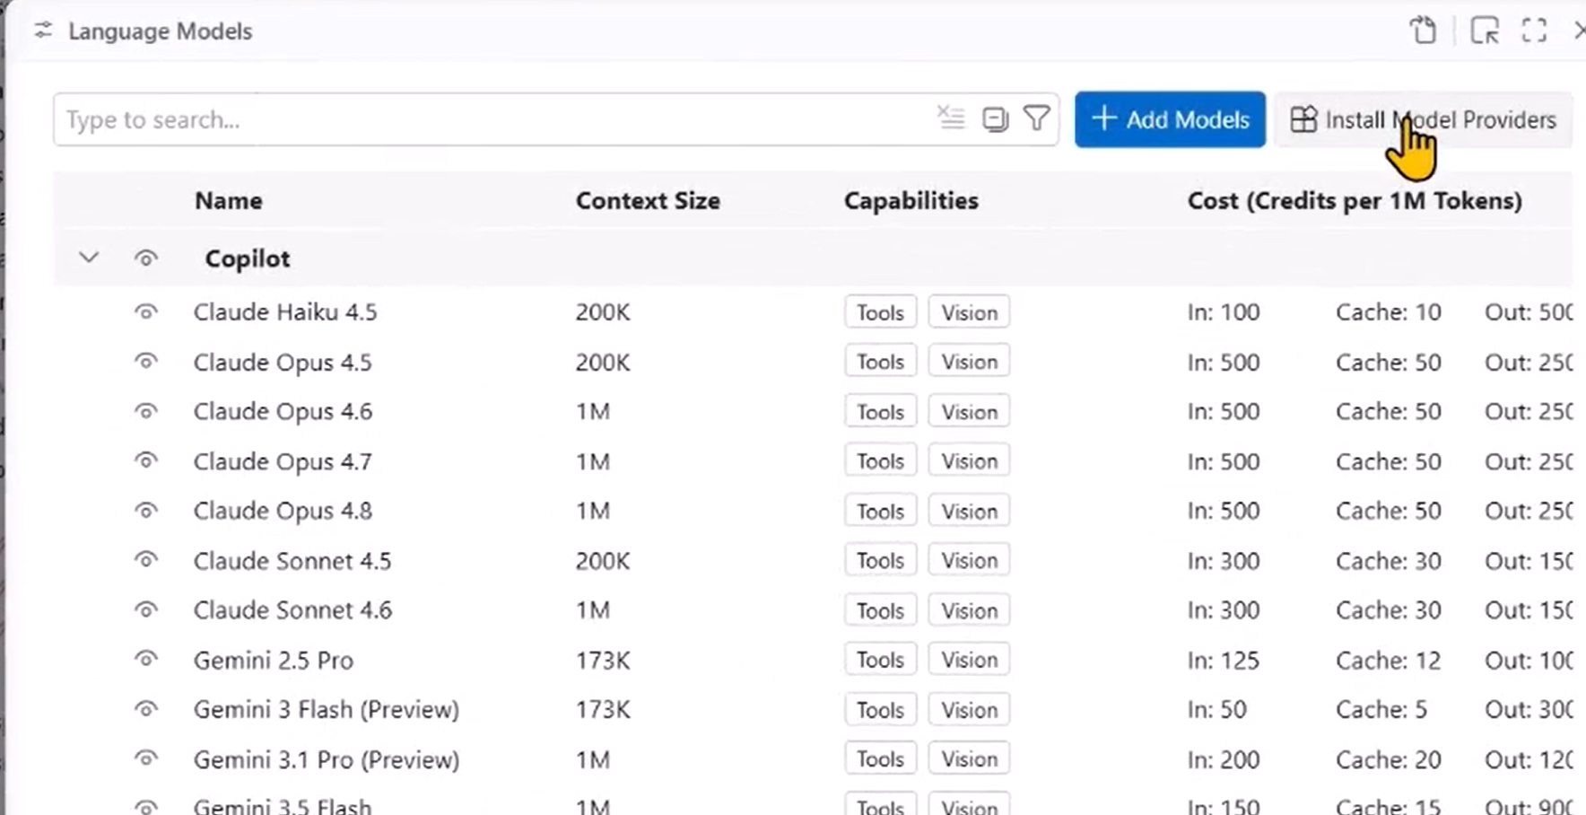Click Cache: 12 value for Gemini 2.5 Pro
The image size is (1586, 815).
click(x=1388, y=661)
